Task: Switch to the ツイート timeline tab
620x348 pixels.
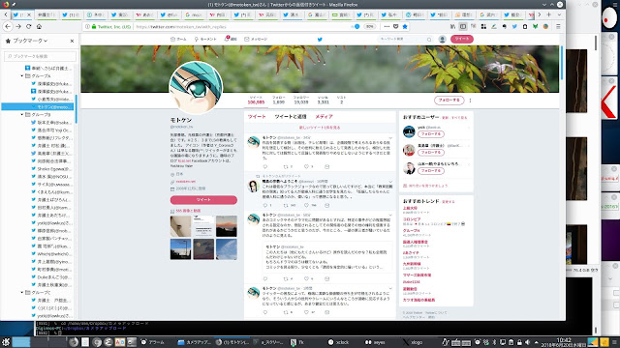Action: click(x=257, y=116)
